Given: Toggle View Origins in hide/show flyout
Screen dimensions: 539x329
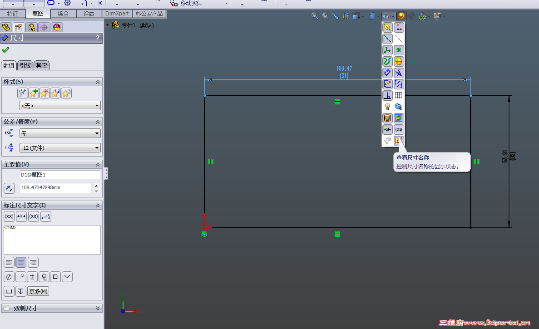Looking at the screenshot, I should [399, 28].
